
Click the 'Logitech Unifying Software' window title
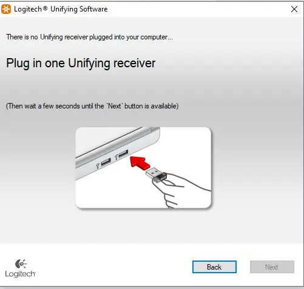tap(61, 9)
